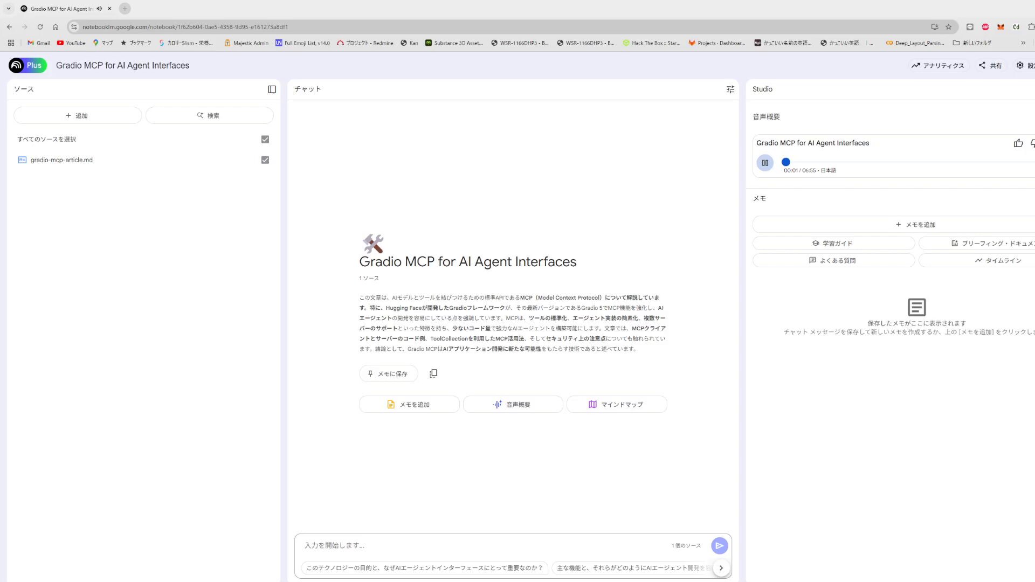Click the NotebookLM logo icon
The width and height of the screenshot is (1035, 582).
[17, 65]
